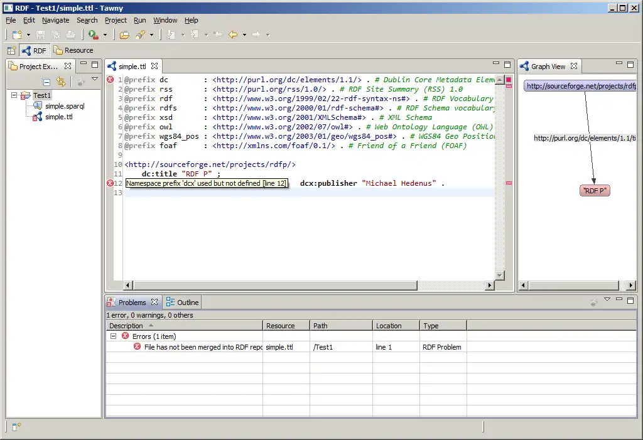Viewport: 643px width, 440px height.
Task: Open the New wizard dropdown arrow
Action: pyautogui.click(x=28, y=35)
